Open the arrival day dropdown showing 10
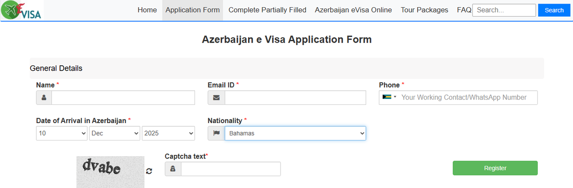 [62, 133]
